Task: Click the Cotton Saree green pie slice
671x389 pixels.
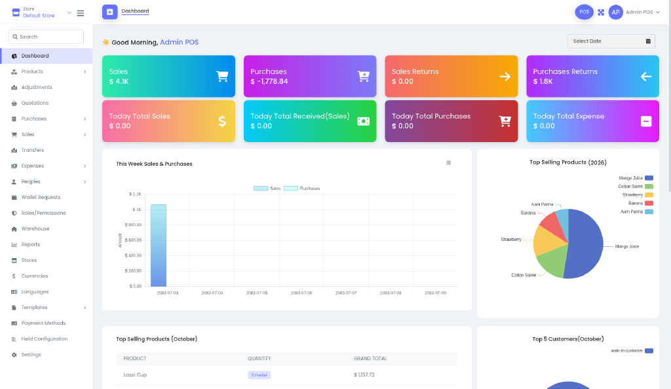Action: [x=552, y=262]
